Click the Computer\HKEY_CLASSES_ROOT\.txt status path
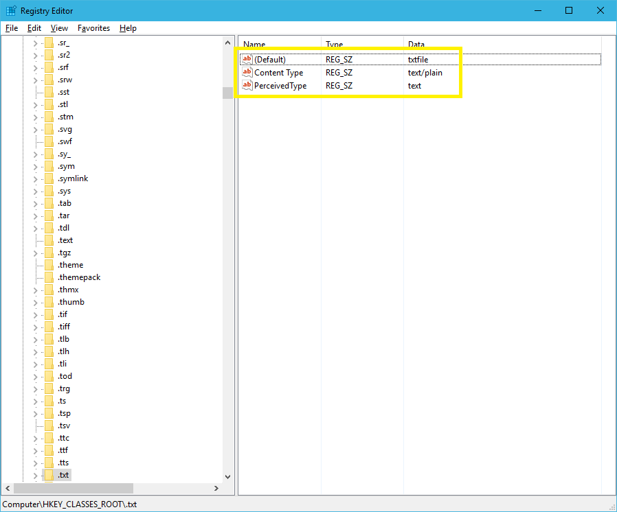The height and width of the screenshot is (512, 617). click(x=69, y=504)
